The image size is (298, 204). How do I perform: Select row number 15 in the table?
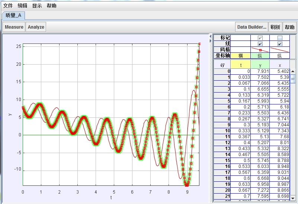(x=222, y=161)
